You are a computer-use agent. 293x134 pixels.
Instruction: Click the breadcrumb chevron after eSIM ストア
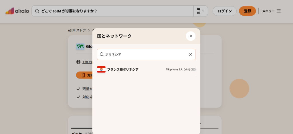(x=89, y=30)
